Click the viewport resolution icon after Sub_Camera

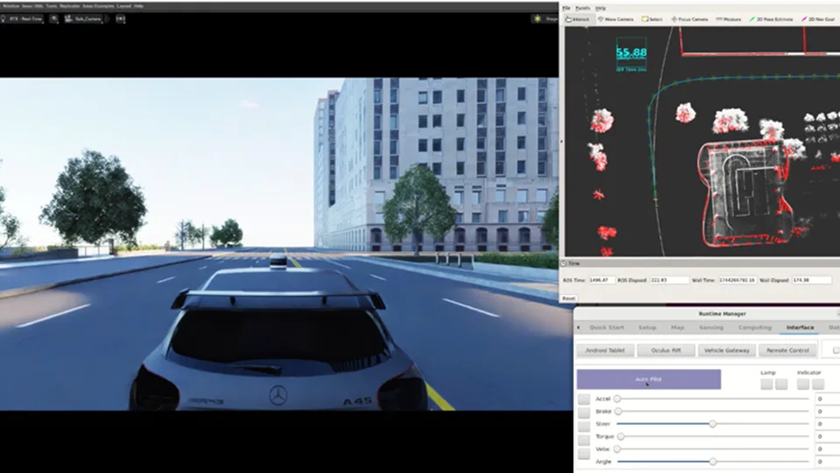pyautogui.click(x=121, y=18)
